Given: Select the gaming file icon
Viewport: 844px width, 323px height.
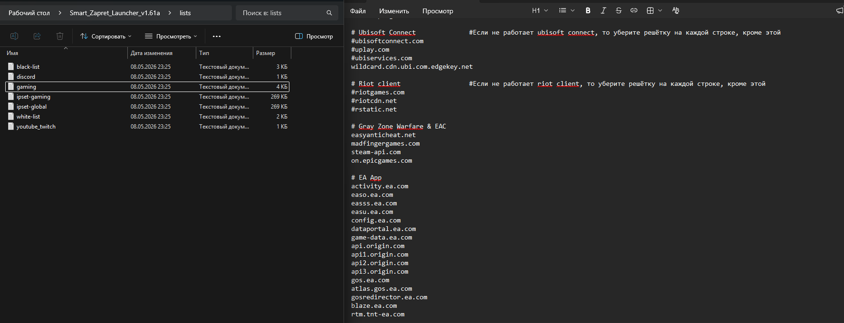Looking at the screenshot, I should pyautogui.click(x=11, y=86).
